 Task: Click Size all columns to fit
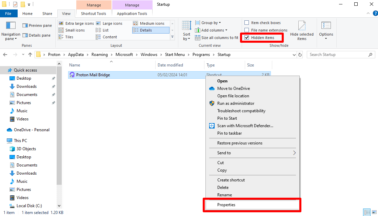point(217,38)
